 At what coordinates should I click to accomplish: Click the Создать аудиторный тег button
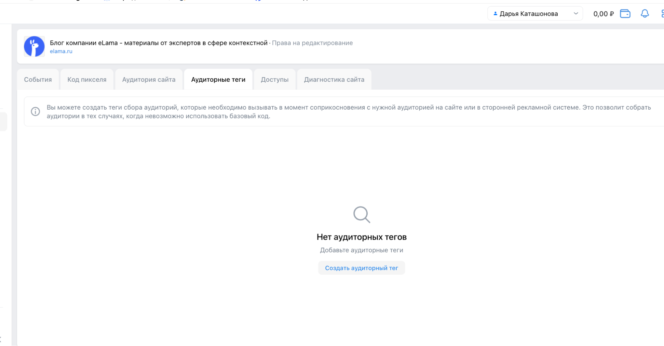[361, 268]
